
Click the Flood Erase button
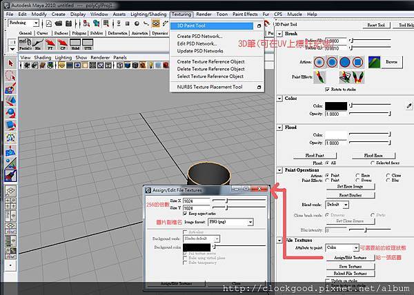tap(373, 156)
